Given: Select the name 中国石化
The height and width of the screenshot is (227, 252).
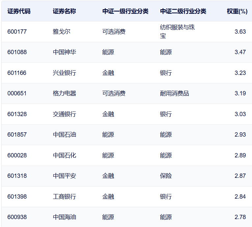Looking at the screenshot, I should tap(65, 155).
